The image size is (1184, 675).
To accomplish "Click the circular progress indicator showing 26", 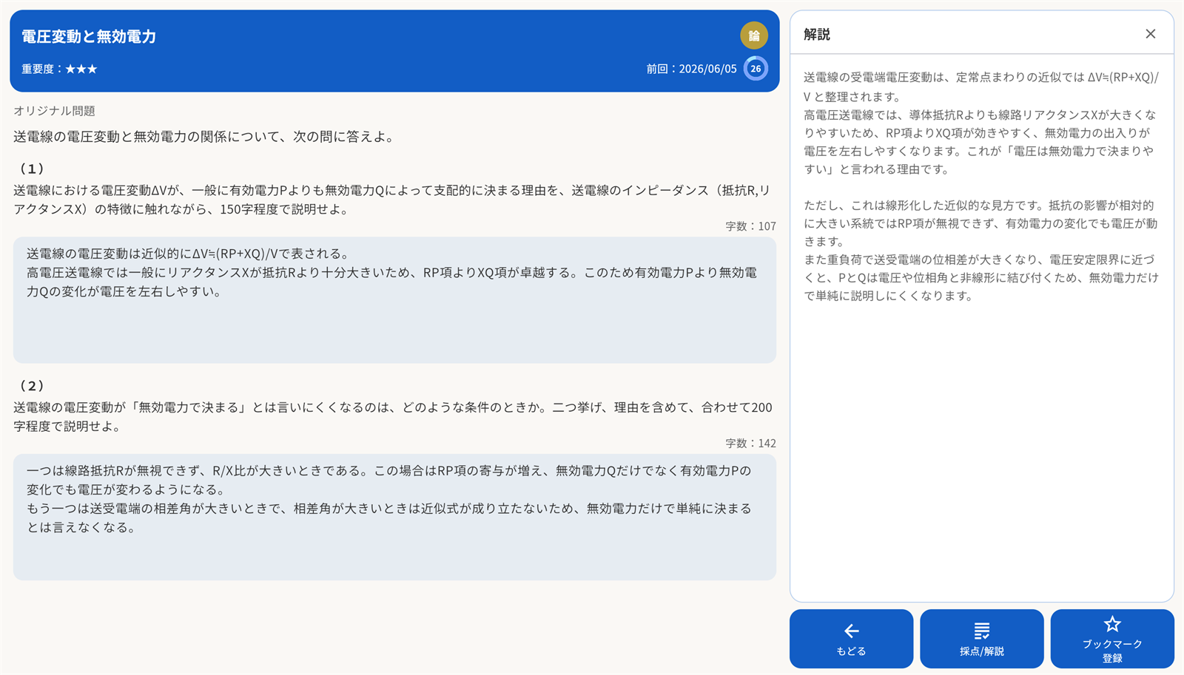I will pos(756,69).
